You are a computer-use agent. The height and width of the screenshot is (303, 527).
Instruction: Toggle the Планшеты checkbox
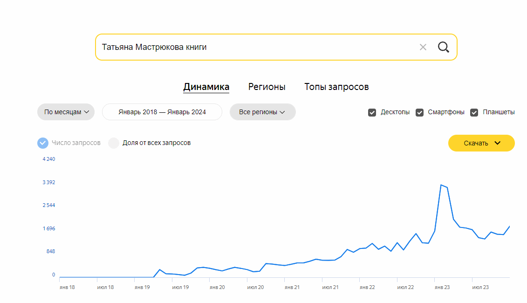coord(474,112)
